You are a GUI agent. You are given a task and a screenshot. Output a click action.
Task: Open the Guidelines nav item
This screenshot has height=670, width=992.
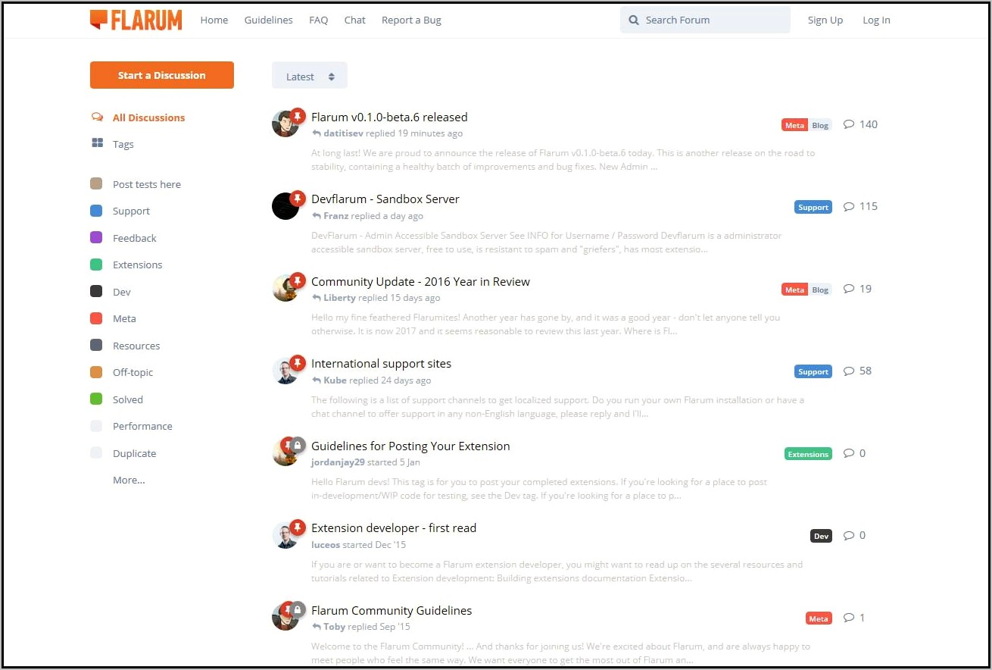(x=268, y=20)
